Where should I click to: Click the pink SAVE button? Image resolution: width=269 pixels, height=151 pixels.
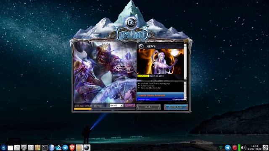click(130, 105)
